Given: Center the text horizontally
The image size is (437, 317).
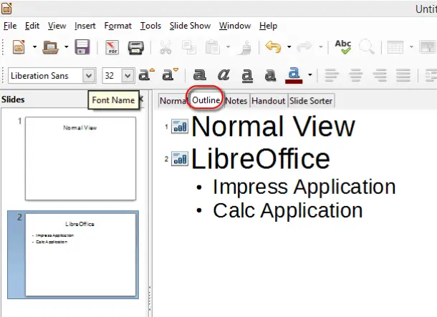Looking at the screenshot, I should (x=356, y=75).
